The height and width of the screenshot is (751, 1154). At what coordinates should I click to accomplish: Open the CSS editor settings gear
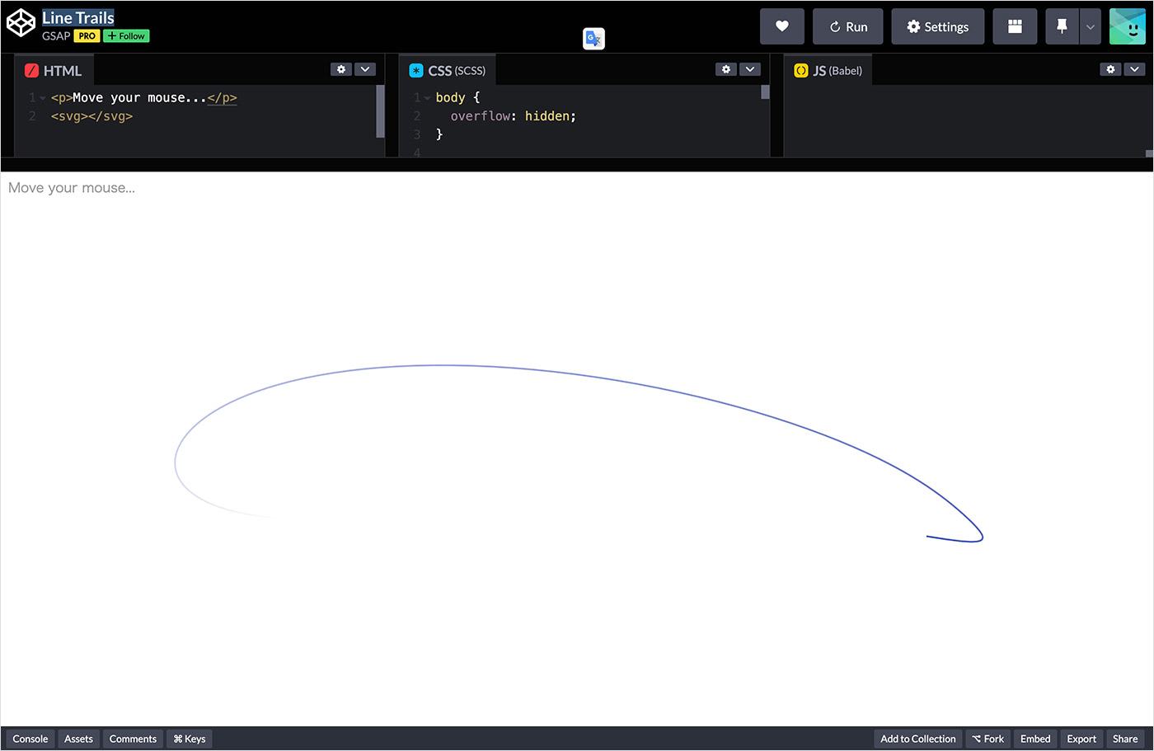726,69
